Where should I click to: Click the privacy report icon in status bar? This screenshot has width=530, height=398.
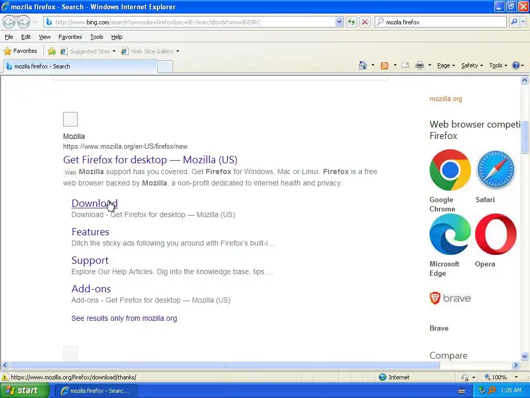[465, 377]
